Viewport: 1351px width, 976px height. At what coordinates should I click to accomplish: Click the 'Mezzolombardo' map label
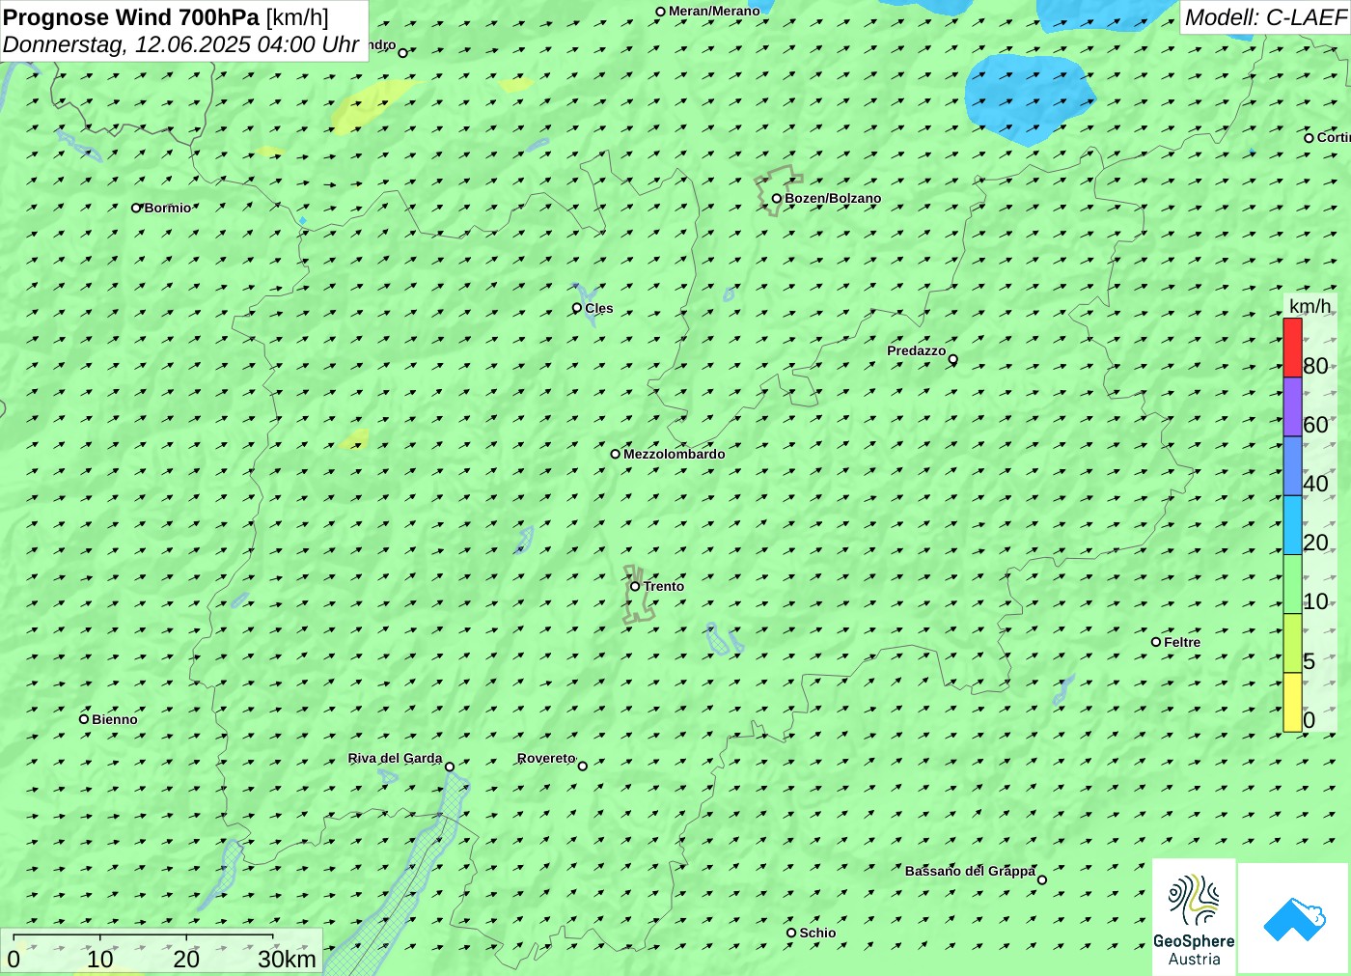674,454
